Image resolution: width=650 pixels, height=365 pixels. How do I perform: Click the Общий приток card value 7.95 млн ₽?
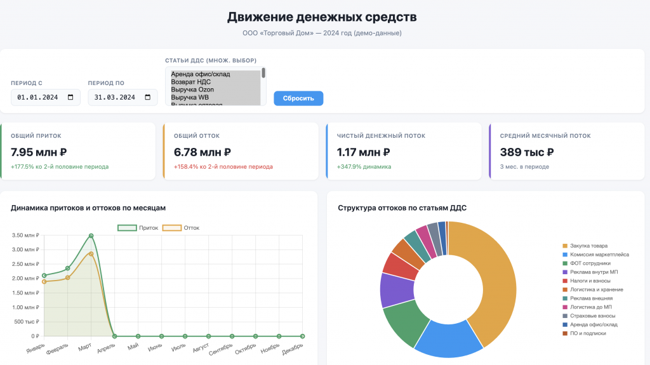pyautogui.click(x=39, y=152)
